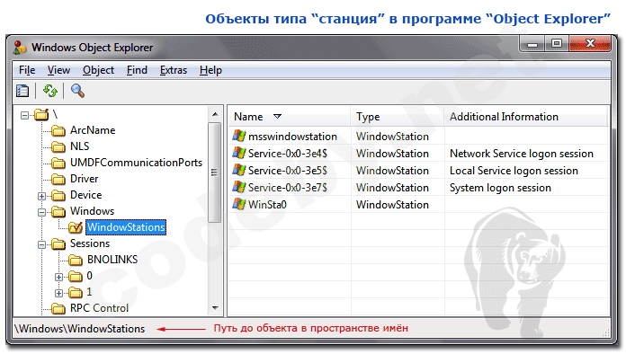The width and height of the screenshot is (626, 354).
Task: Click the \Windows\WindowStations status bar path
Action: [x=80, y=329]
